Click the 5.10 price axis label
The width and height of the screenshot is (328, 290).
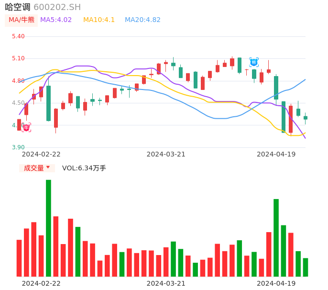coord(18,58)
